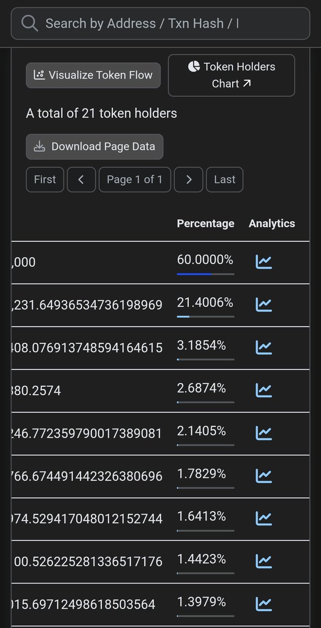Open analytics for the 1.7829% holder
The image size is (321, 628).
(263, 476)
